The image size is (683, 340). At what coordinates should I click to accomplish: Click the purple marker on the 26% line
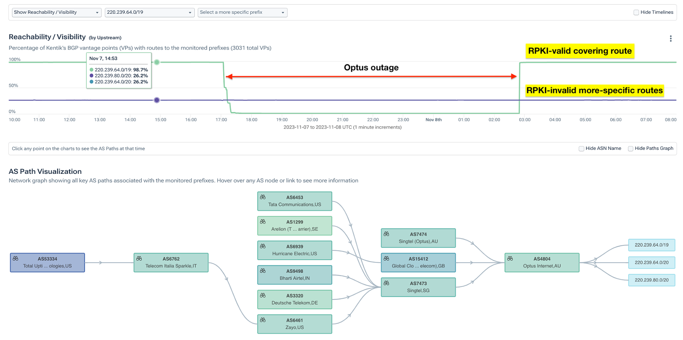coord(157,100)
